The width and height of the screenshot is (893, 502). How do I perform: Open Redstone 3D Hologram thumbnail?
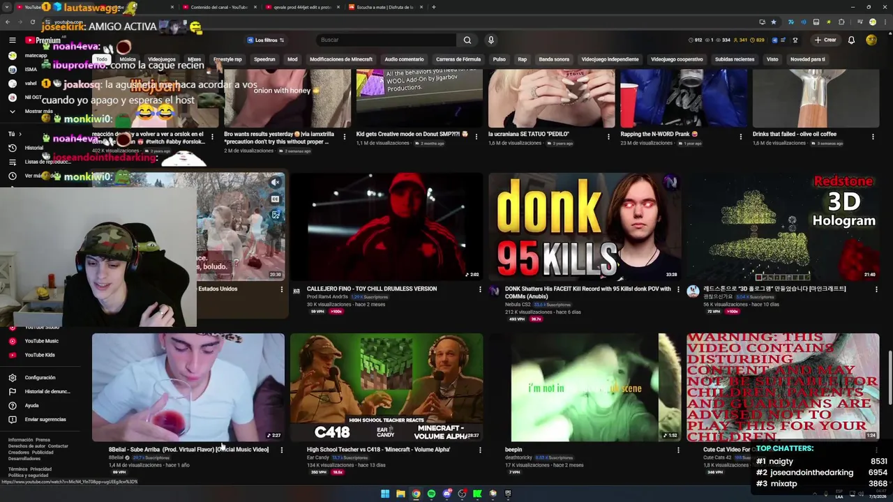pos(783,227)
